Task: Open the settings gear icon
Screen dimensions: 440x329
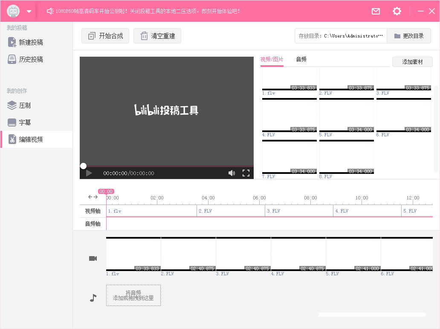Action: pyautogui.click(x=397, y=11)
